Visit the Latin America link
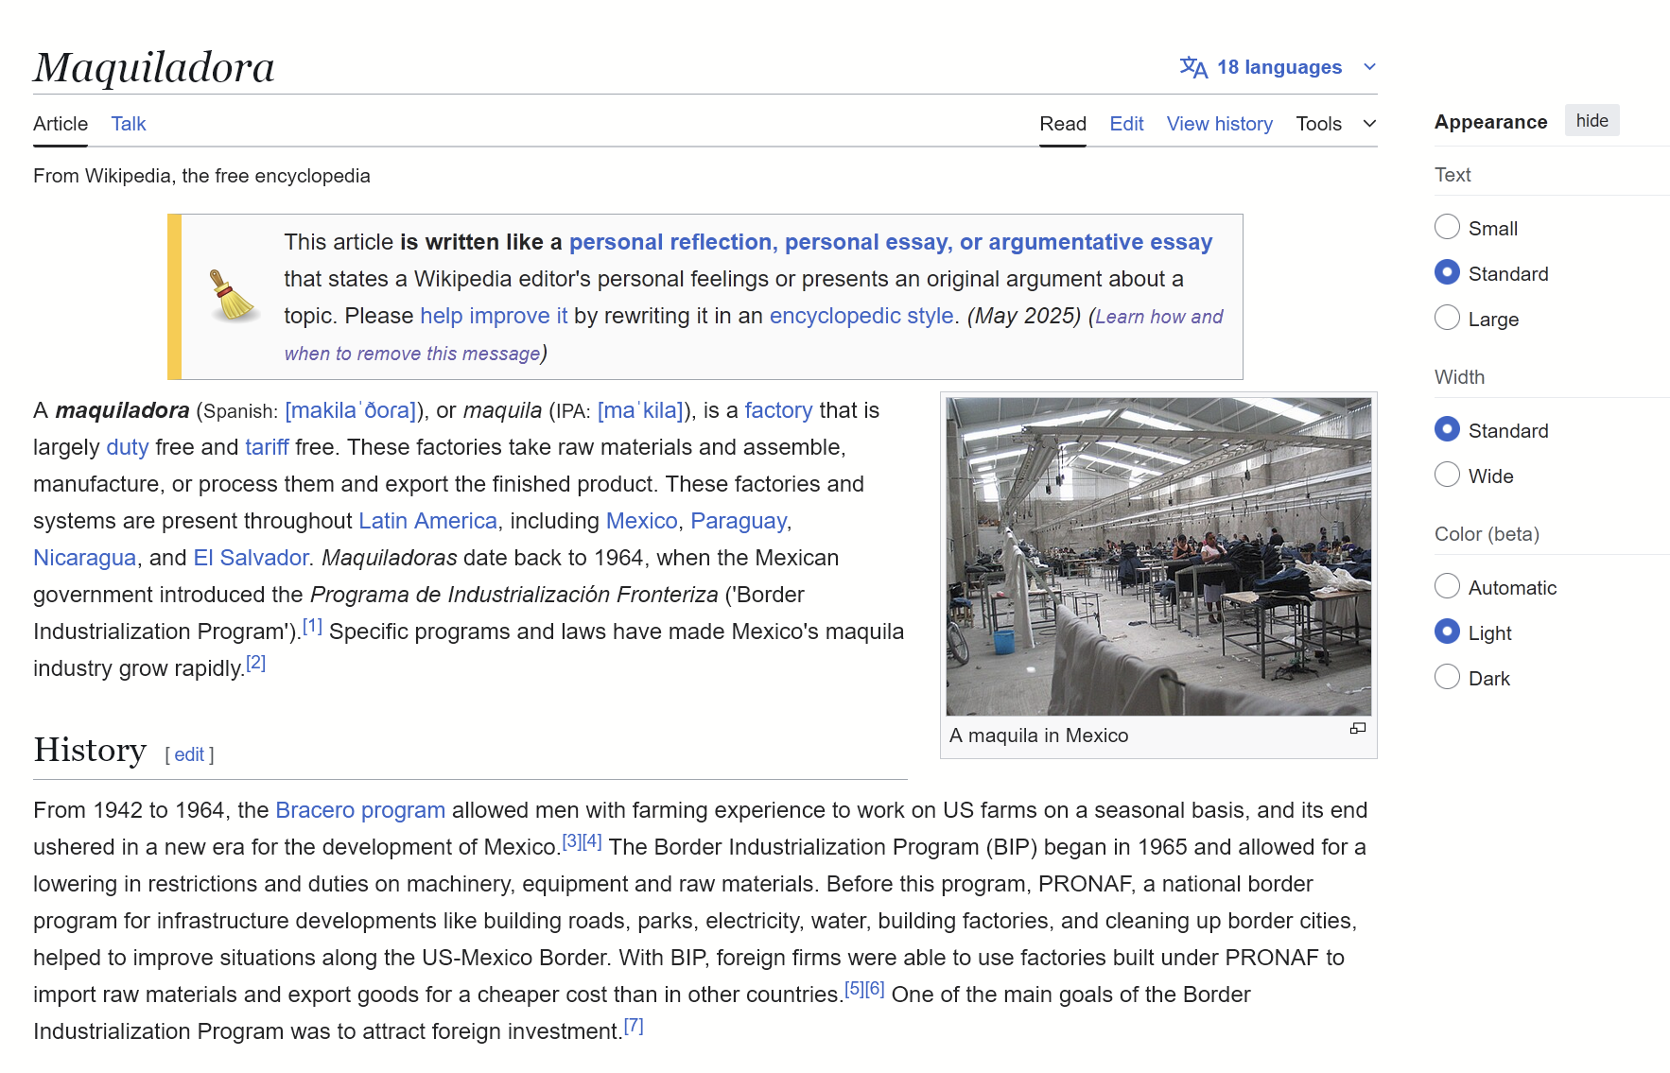1670x1073 pixels. click(x=427, y=521)
